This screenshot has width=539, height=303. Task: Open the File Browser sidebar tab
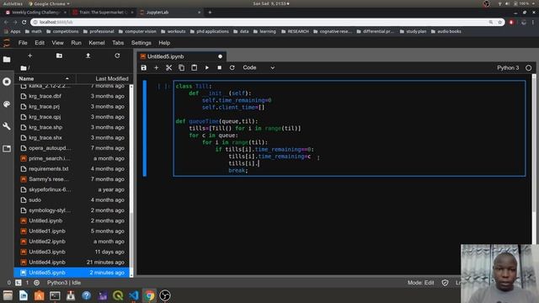[7, 60]
